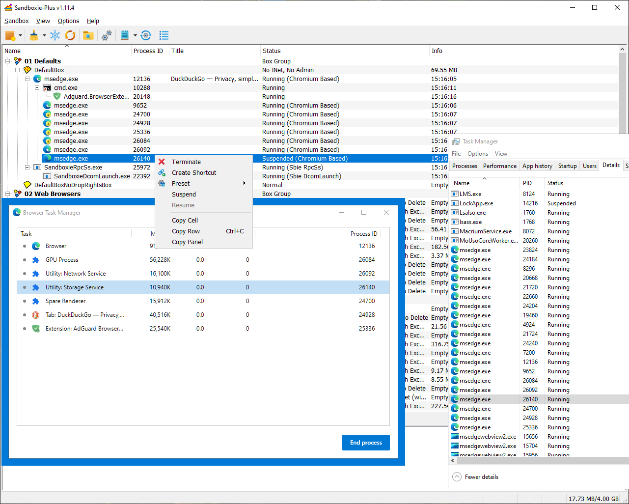
Task: Refresh the sandbox list with circular arrow icon
Action: click(70, 35)
